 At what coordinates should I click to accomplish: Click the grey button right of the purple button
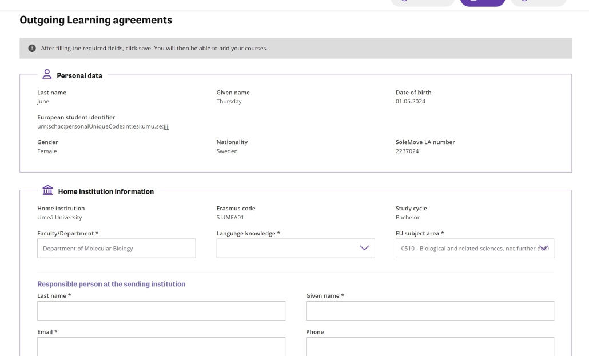[539, 3]
